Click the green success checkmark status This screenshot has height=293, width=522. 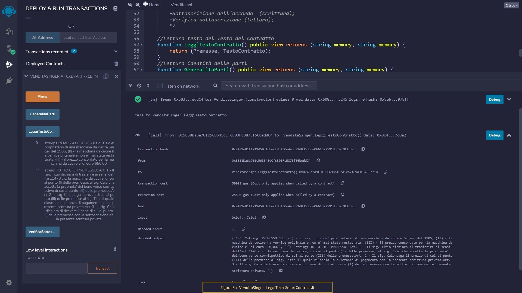tap(138, 99)
